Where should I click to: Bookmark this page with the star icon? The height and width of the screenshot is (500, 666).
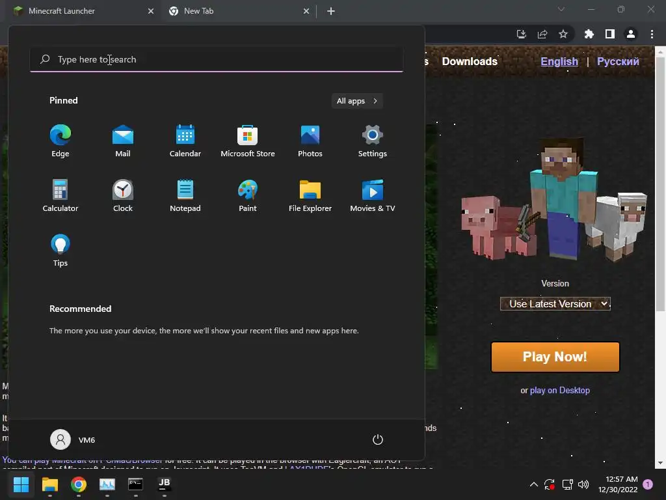coord(563,34)
